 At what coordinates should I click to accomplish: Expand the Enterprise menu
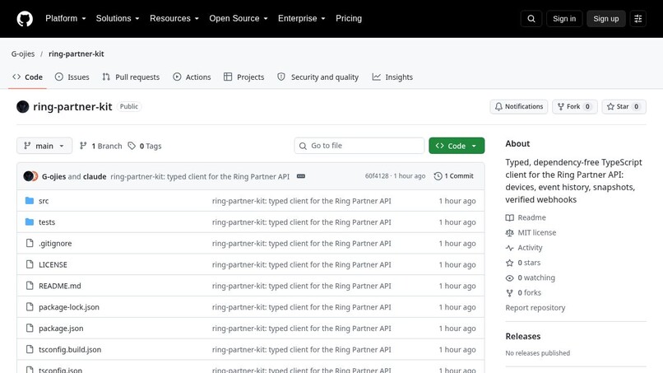[302, 19]
